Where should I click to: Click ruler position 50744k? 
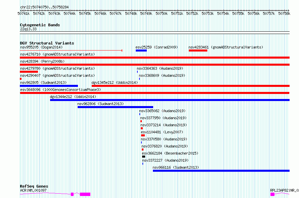click(70, 13)
